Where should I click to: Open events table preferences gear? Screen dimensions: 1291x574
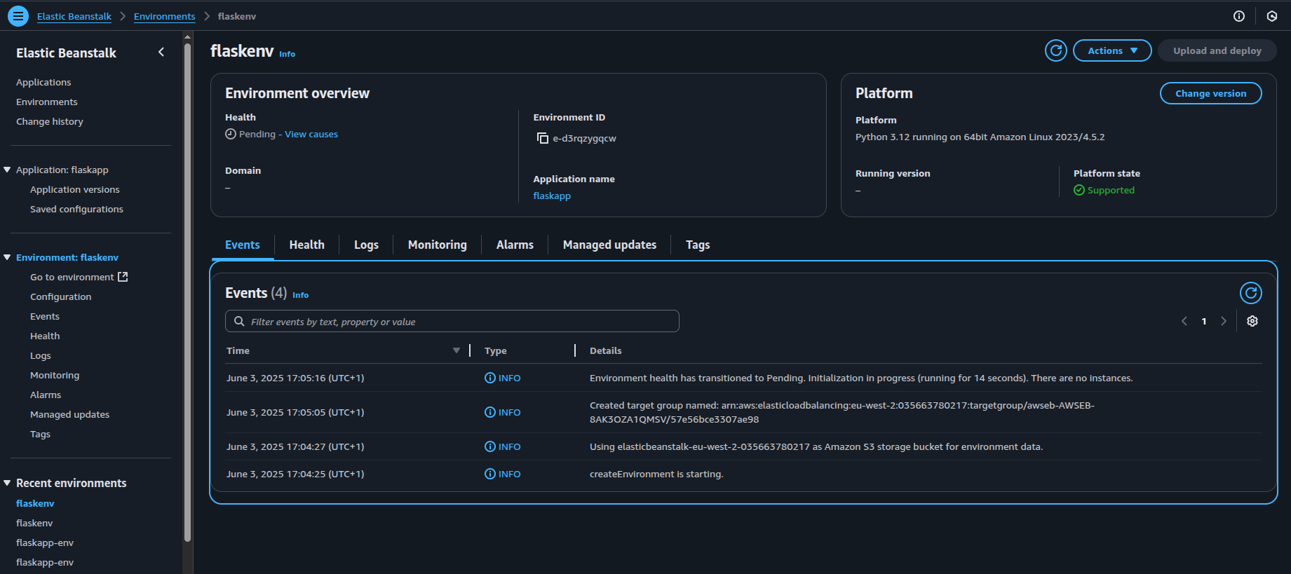click(x=1252, y=321)
